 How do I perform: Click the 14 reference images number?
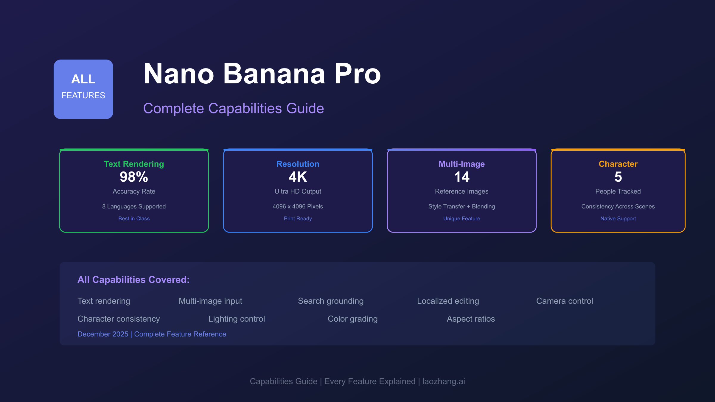pos(461,177)
